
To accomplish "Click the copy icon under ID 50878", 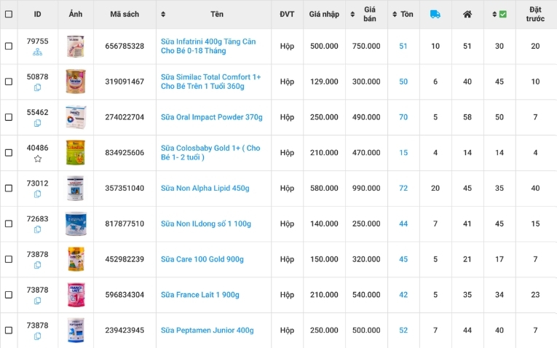I will (x=38, y=87).
